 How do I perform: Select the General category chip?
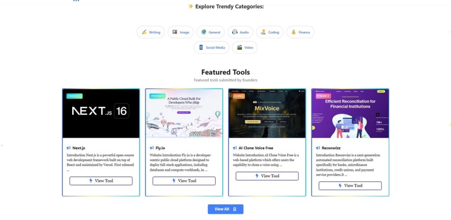click(211, 32)
